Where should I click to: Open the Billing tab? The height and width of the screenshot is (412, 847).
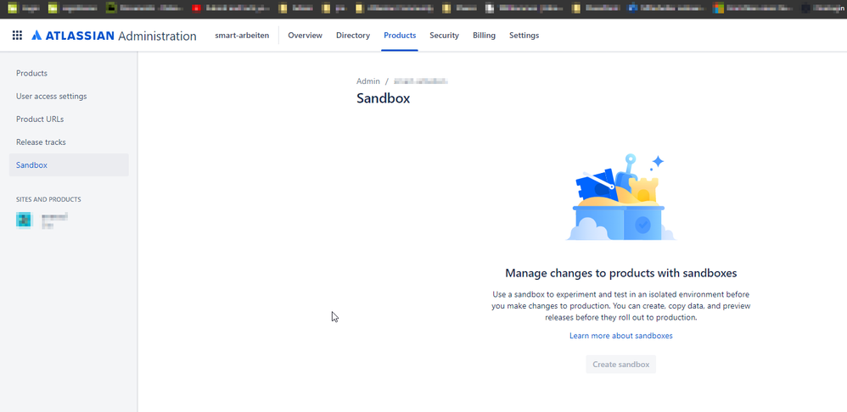pos(484,35)
